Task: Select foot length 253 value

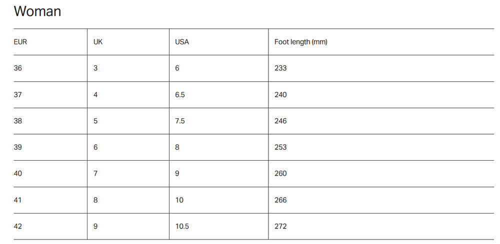Action: [280, 147]
